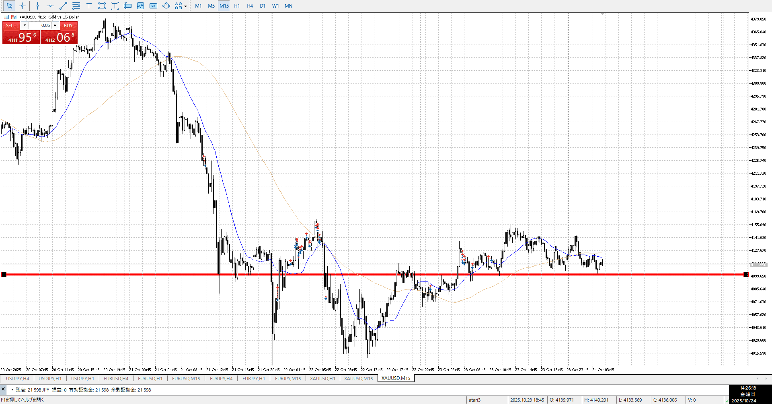Grab the red horizontal line's left handle
Screen dimensions: 772x404
point(4,274)
